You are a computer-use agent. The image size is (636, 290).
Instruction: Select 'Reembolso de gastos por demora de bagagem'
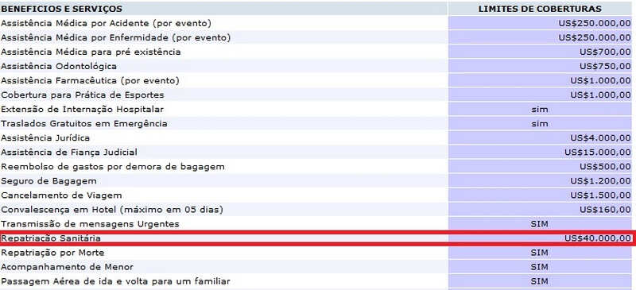[x=113, y=167]
